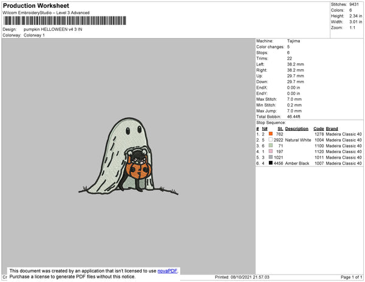Click the Width value '3.01 in'
The image size is (365, 282).
[x=355, y=22]
